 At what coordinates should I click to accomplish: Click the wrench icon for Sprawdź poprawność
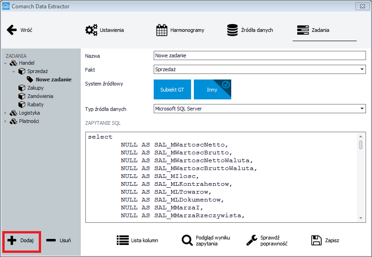[x=252, y=240]
